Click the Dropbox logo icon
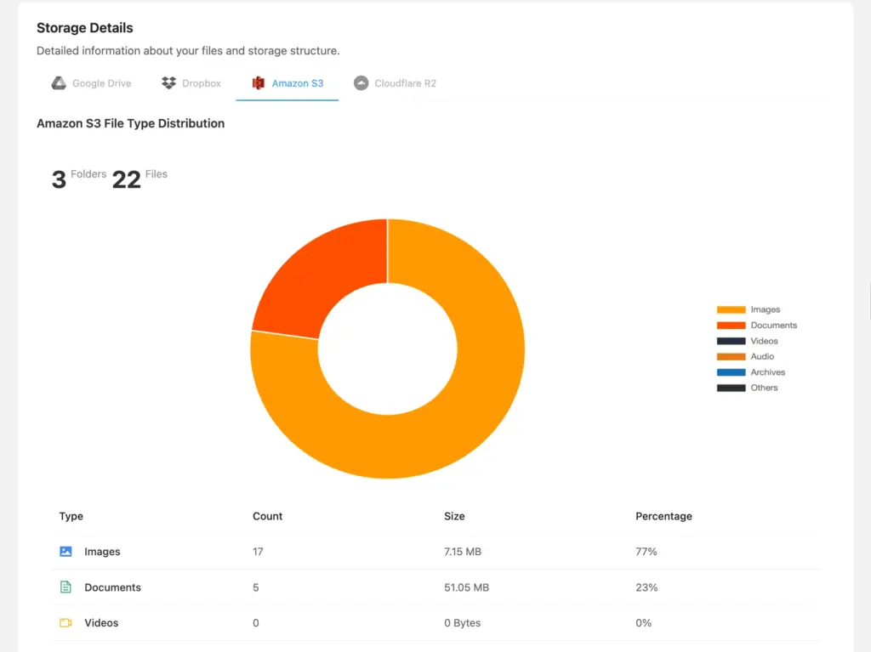The width and height of the screenshot is (871, 652). [167, 82]
